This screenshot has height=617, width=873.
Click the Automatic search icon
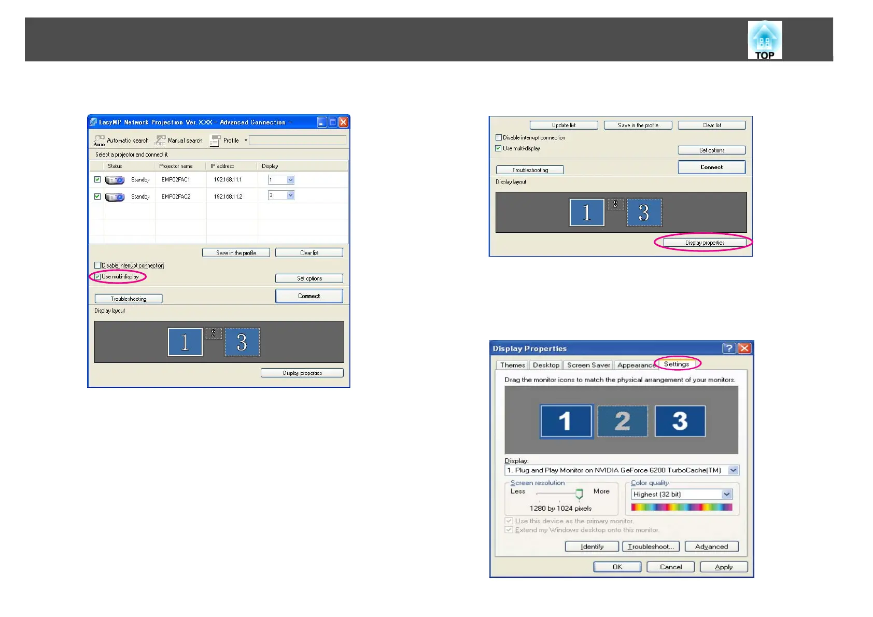point(99,141)
